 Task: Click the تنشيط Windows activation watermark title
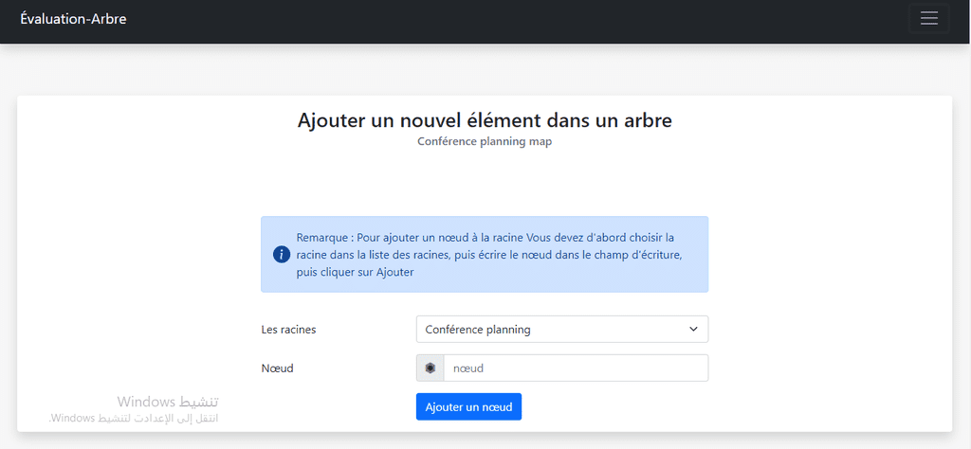168,402
